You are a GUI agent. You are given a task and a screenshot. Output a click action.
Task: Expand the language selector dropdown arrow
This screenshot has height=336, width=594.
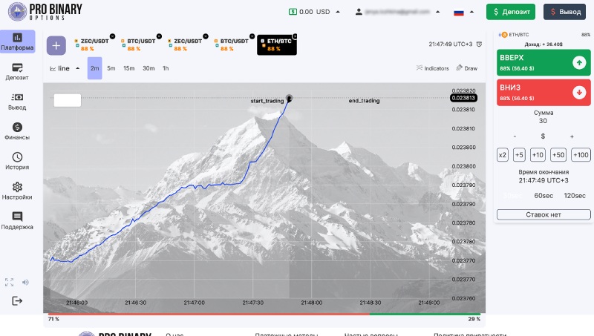pyautogui.click(x=471, y=12)
